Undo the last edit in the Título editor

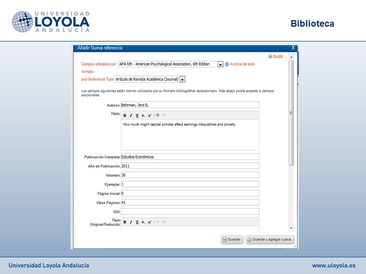click(157, 116)
